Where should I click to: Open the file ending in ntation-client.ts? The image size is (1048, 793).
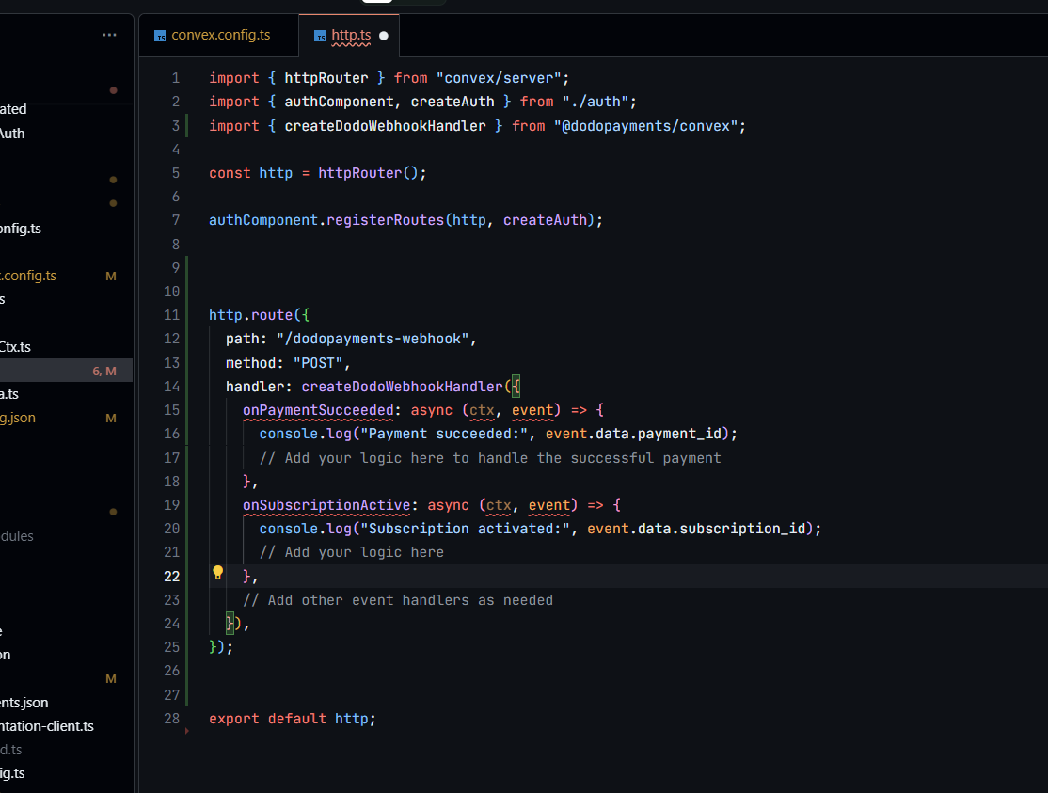(47, 726)
